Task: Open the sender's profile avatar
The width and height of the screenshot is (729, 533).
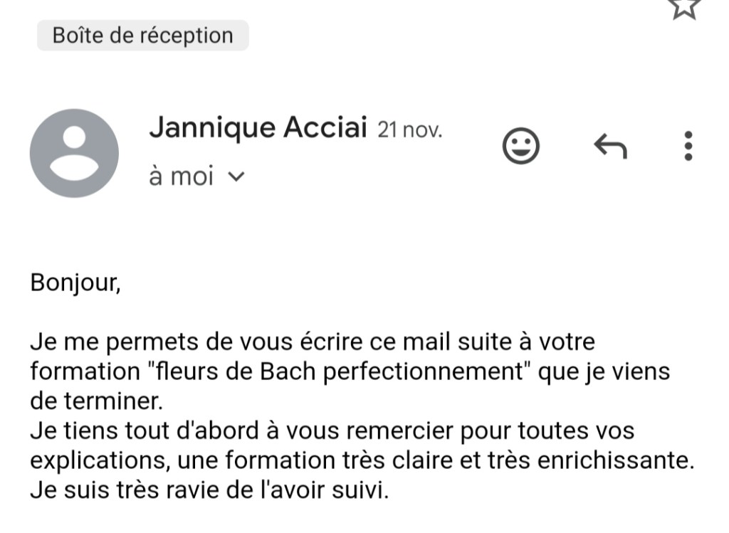Action: pyautogui.click(x=74, y=153)
